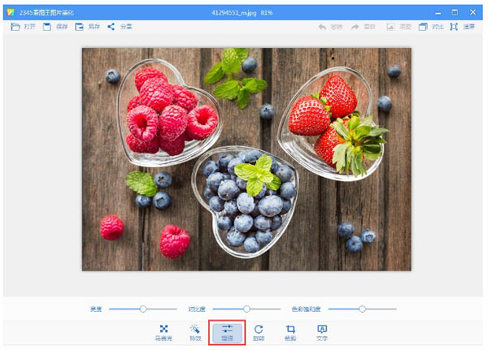Switch to full screen with 全屏 button

tap(462, 27)
